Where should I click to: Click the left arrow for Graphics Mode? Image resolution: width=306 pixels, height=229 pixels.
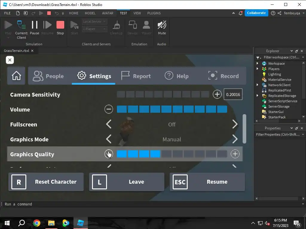(109, 139)
